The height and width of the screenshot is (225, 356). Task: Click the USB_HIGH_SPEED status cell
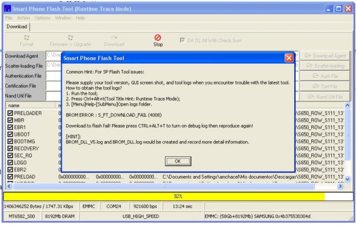pos(141,216)
